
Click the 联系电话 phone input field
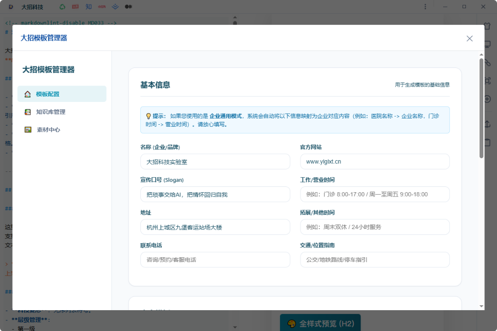(x=215, y=260)
